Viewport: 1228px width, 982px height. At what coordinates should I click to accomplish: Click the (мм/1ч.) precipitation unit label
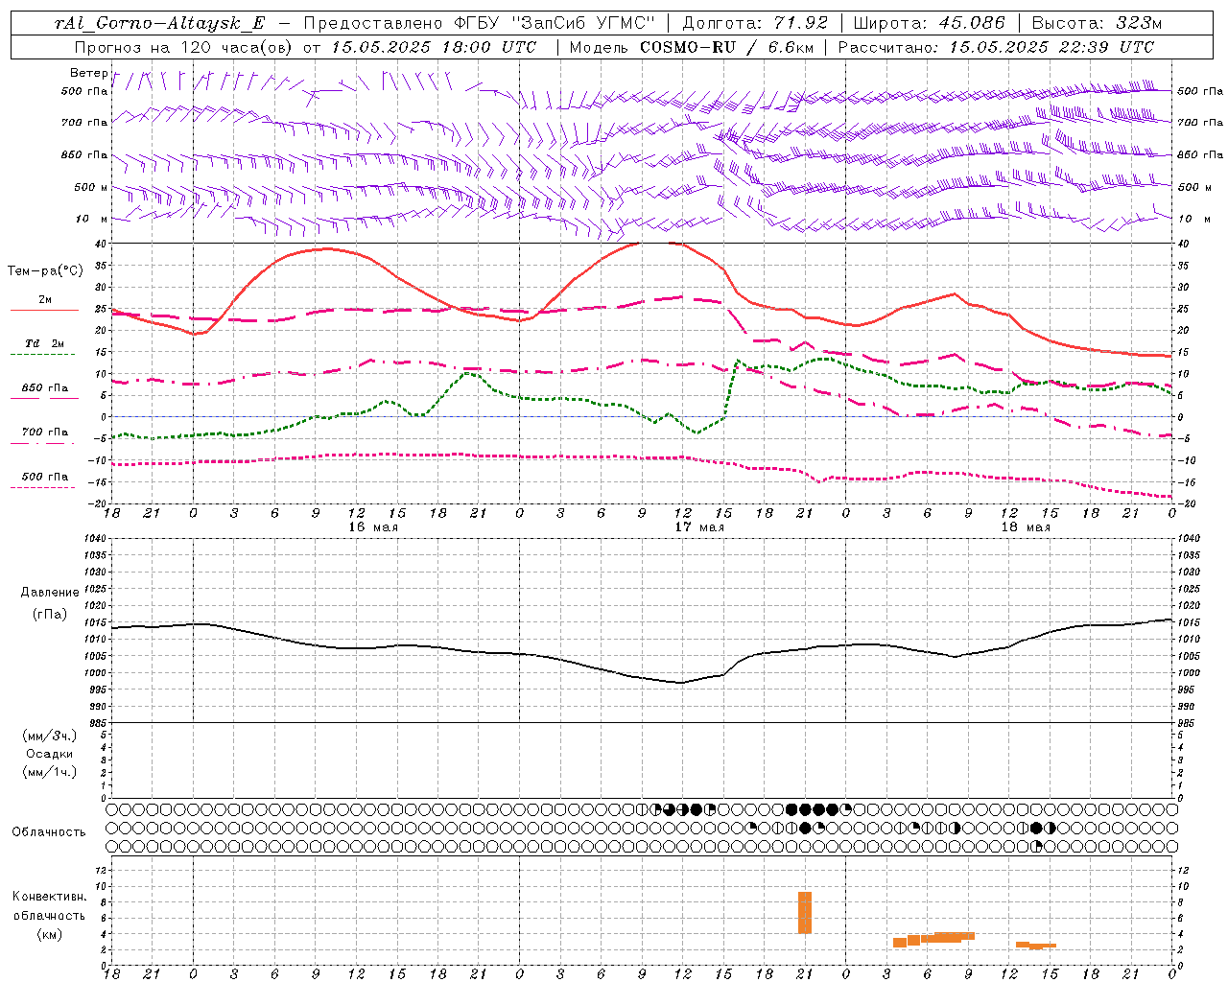tap(50, 772)
